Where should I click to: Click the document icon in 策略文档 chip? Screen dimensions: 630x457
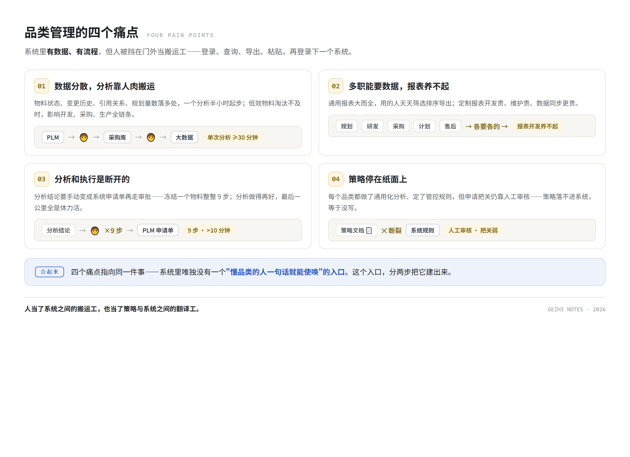click(x=369, y=231)
